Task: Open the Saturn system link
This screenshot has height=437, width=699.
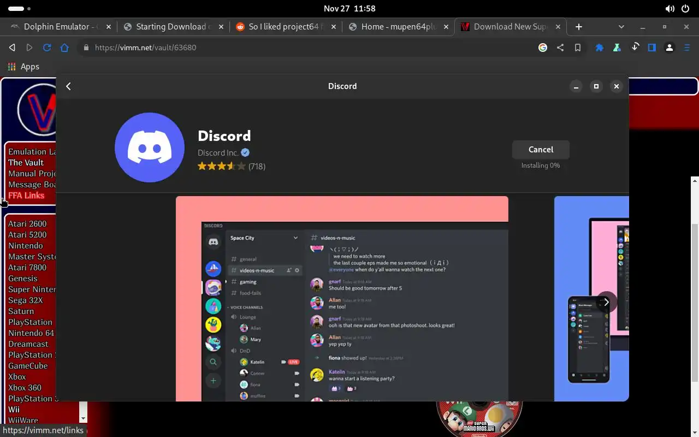Action: tap(21, 311)
